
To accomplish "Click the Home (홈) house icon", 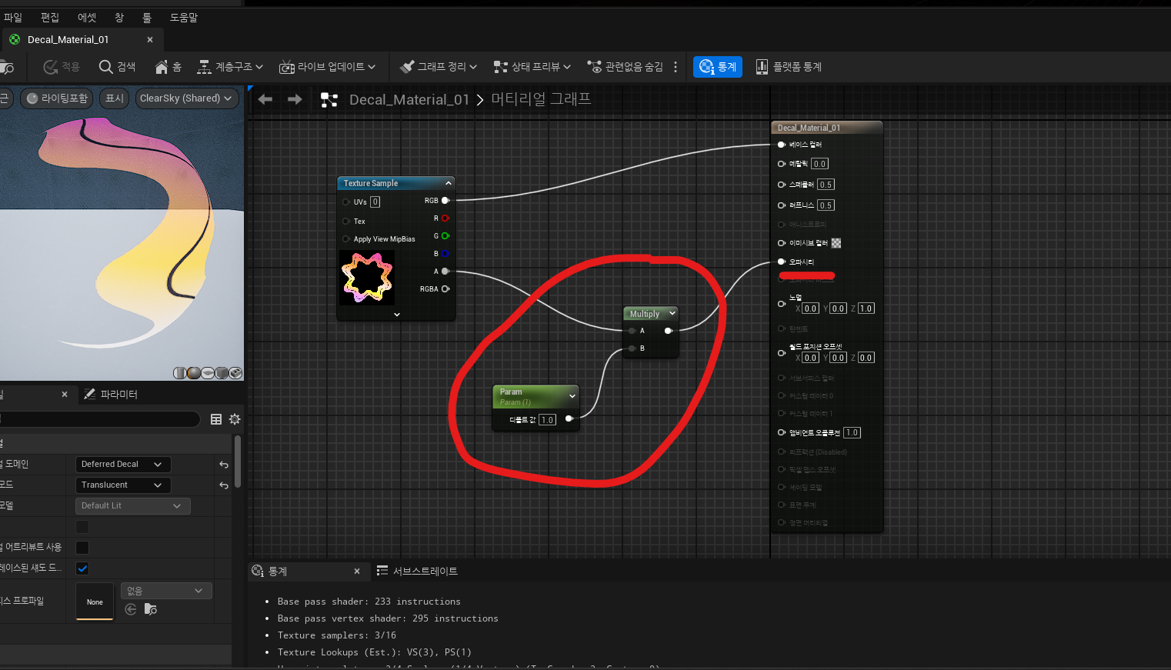I will 162,67.
